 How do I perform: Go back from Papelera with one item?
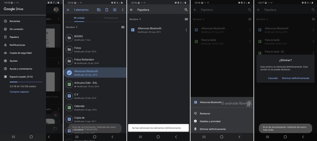click(x=131, y=10)
